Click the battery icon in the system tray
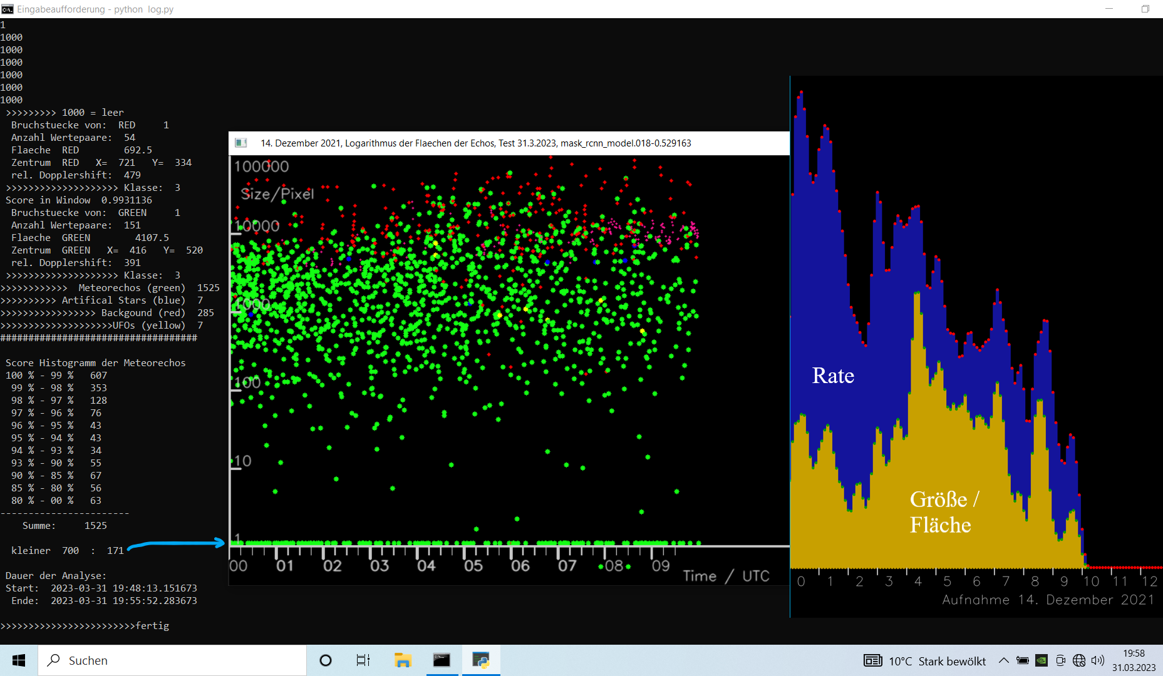Viewport: 1163px width, 676px height. pyautogui.click(x=1023, y=660)
